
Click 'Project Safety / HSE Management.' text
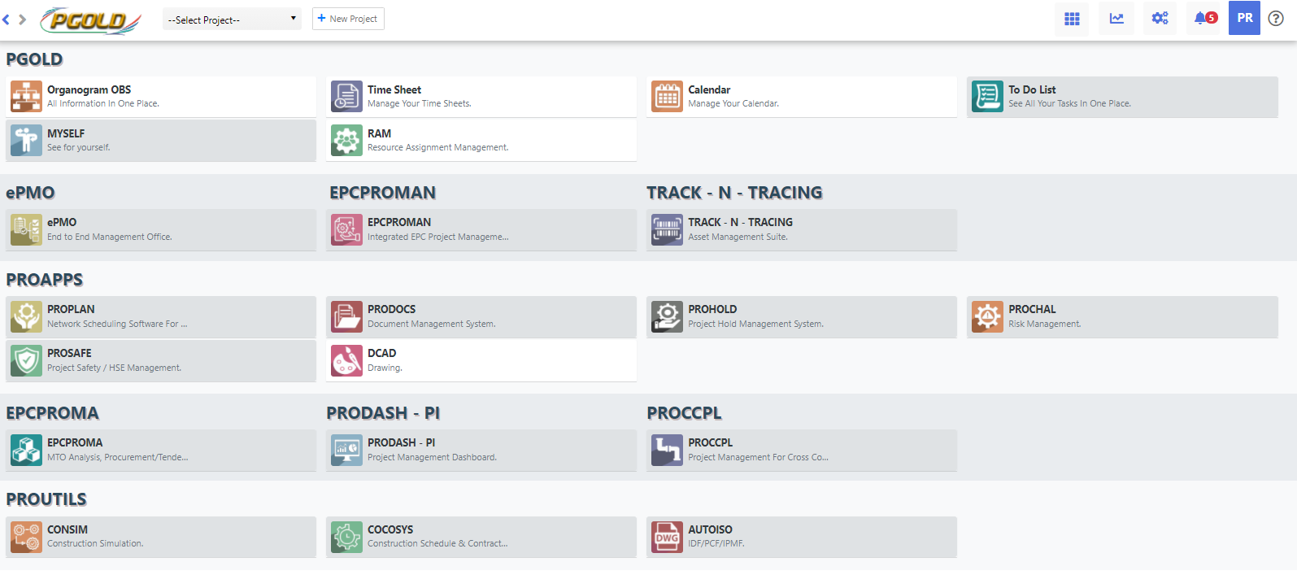114,368
